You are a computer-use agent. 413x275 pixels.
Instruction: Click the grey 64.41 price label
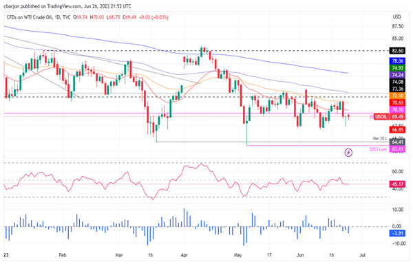point(397,142)
